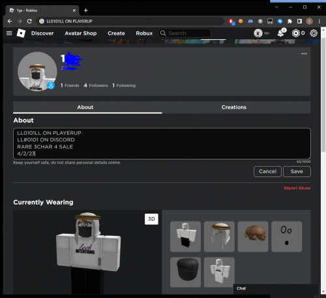Open the browser extensions puzzle icon
This screenshot has height=298, width=326.
click(x=289, y=21)
